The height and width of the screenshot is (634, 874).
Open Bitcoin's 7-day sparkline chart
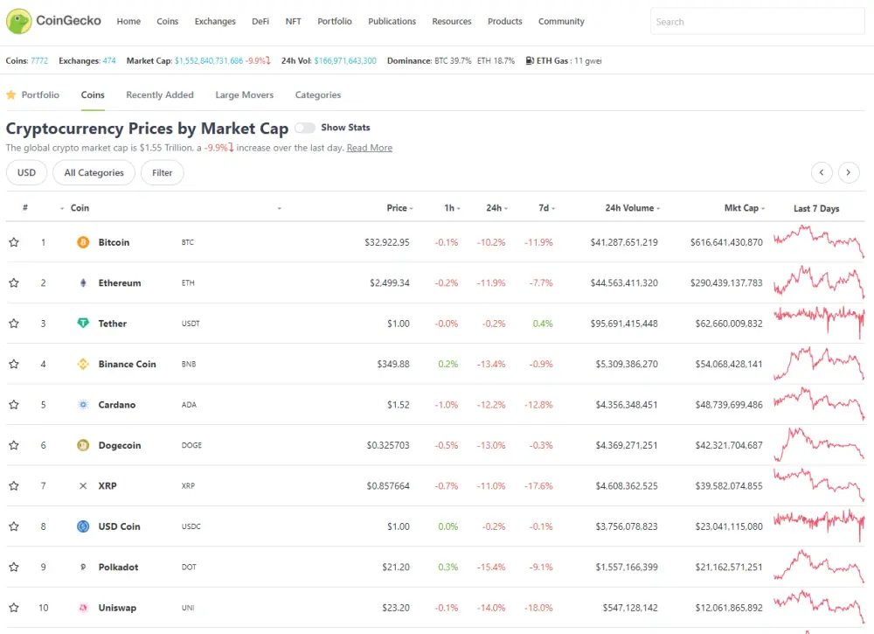coord(819,241)
